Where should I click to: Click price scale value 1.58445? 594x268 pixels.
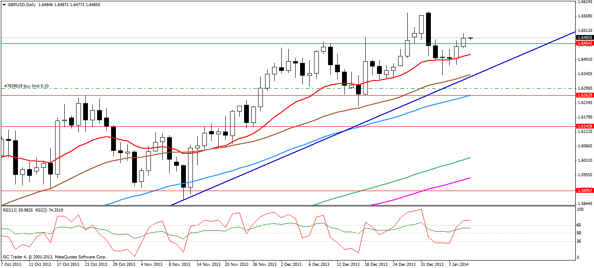coord(585,204)
